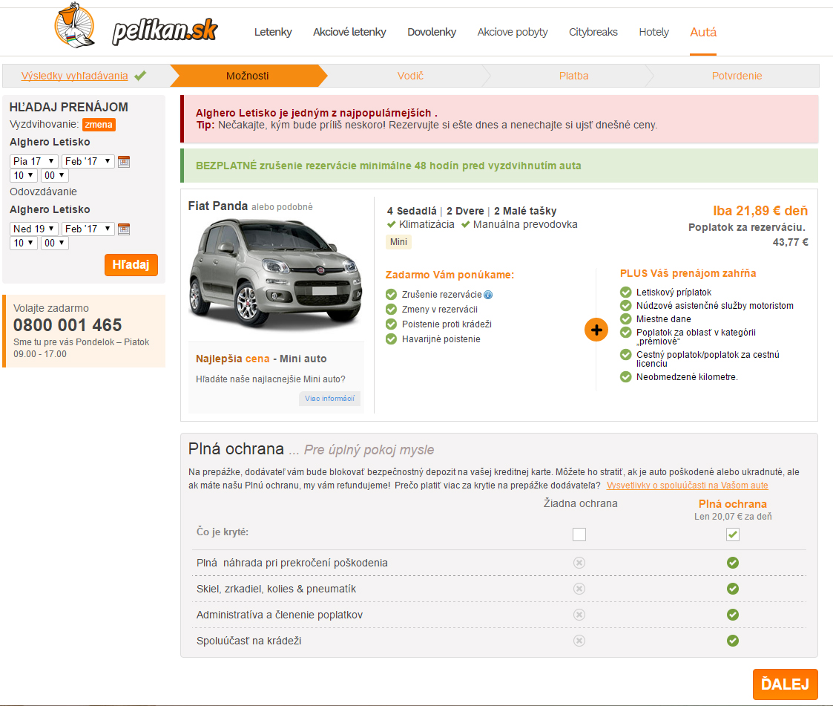Click green check beside Cestný poplatok
833x706 pixels.
click(x=626, y=355)
